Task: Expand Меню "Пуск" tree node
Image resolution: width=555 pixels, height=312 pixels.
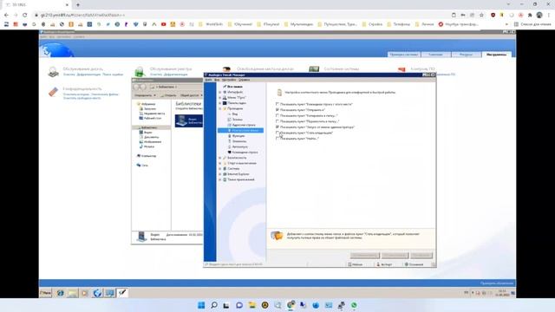Action: tap(220, 97)
